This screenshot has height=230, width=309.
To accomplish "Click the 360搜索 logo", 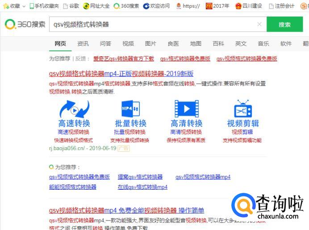I will coord(25,24).
